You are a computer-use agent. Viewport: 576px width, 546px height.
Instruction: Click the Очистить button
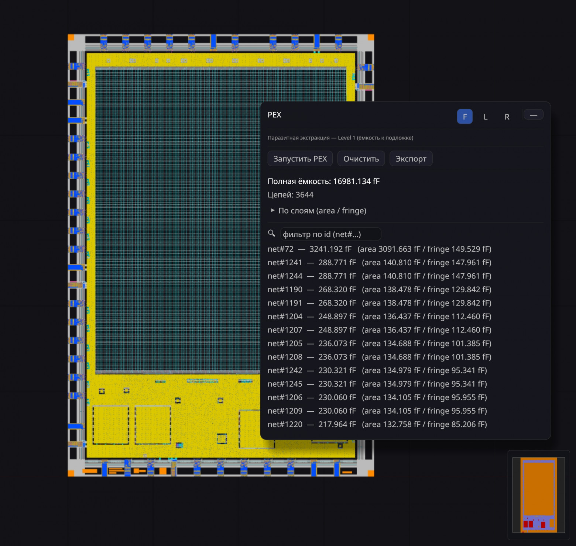(x=361, y=159)
